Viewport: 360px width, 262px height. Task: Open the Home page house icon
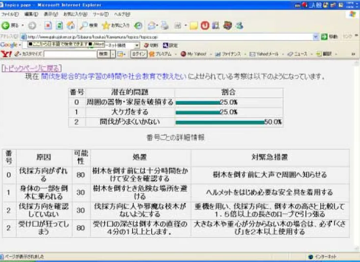71,26
